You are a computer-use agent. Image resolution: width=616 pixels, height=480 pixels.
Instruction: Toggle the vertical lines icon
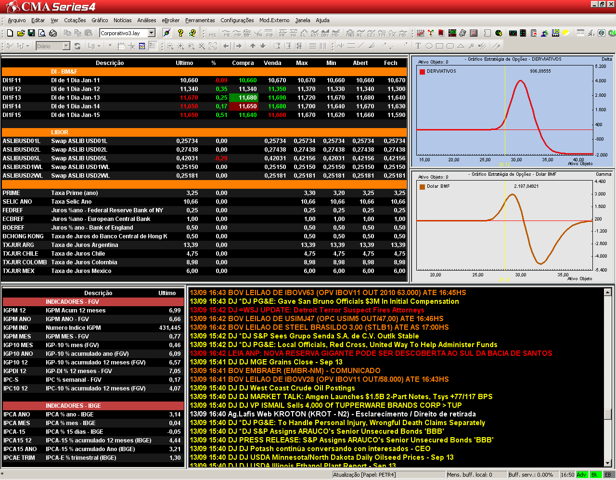coord(323,46)
